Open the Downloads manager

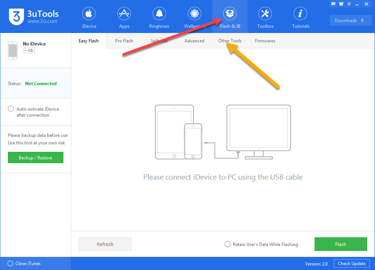click(350, 20)
